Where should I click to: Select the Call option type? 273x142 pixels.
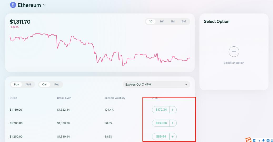click(45, 85)
